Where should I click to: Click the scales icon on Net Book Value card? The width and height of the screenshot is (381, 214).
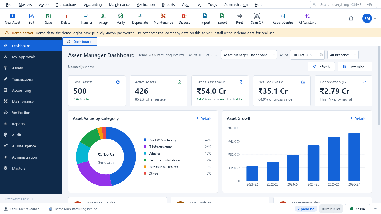(x=303, y=82)
